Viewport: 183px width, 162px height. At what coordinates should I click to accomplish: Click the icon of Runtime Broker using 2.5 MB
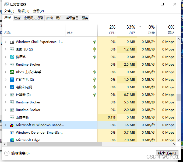(x=12, y=64)
